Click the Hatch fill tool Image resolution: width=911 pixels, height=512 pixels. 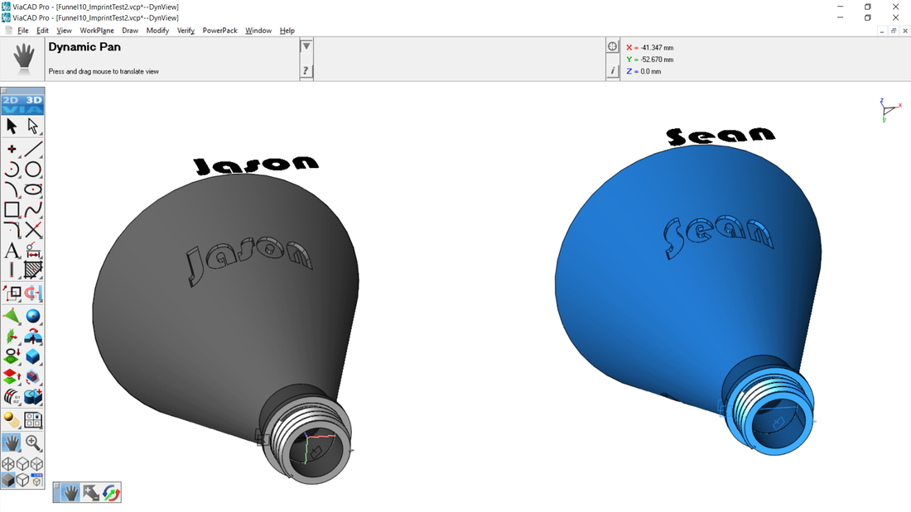(33, 270)
